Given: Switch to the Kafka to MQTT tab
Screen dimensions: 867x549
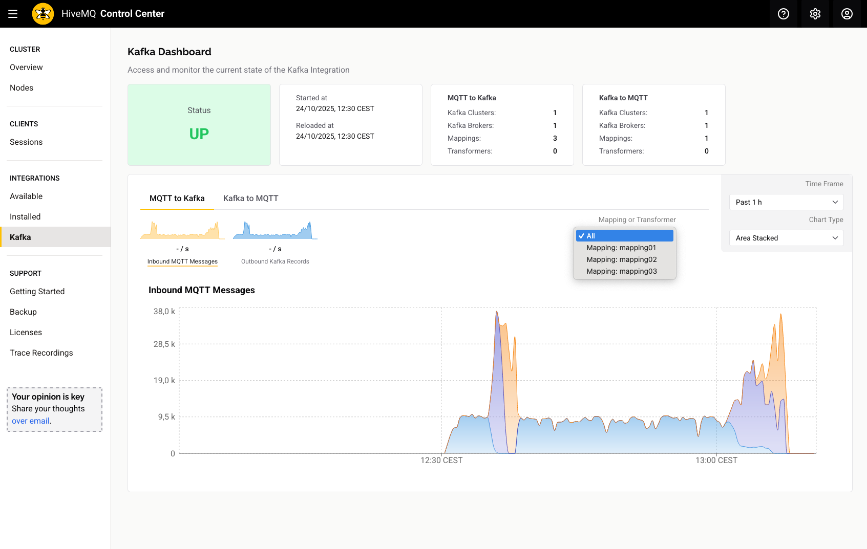Looking at the screenshot, I should [250, 198].
